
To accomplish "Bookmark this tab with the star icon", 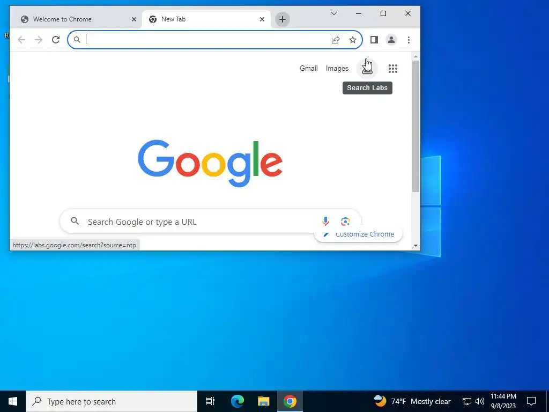I will click(x=353, y=40).
